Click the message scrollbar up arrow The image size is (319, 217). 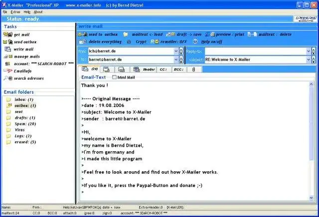tap(311, 84)
